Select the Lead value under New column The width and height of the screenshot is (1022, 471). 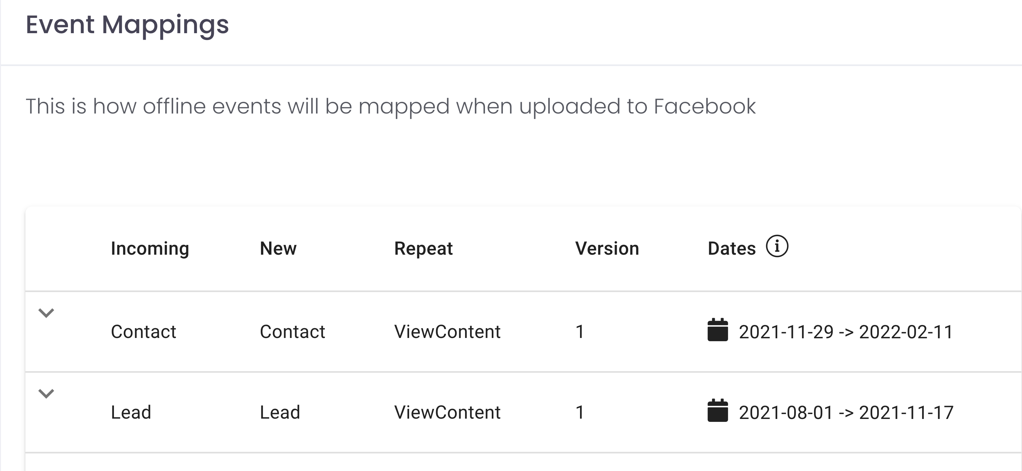pyautogui.click(x=280, y=412)
